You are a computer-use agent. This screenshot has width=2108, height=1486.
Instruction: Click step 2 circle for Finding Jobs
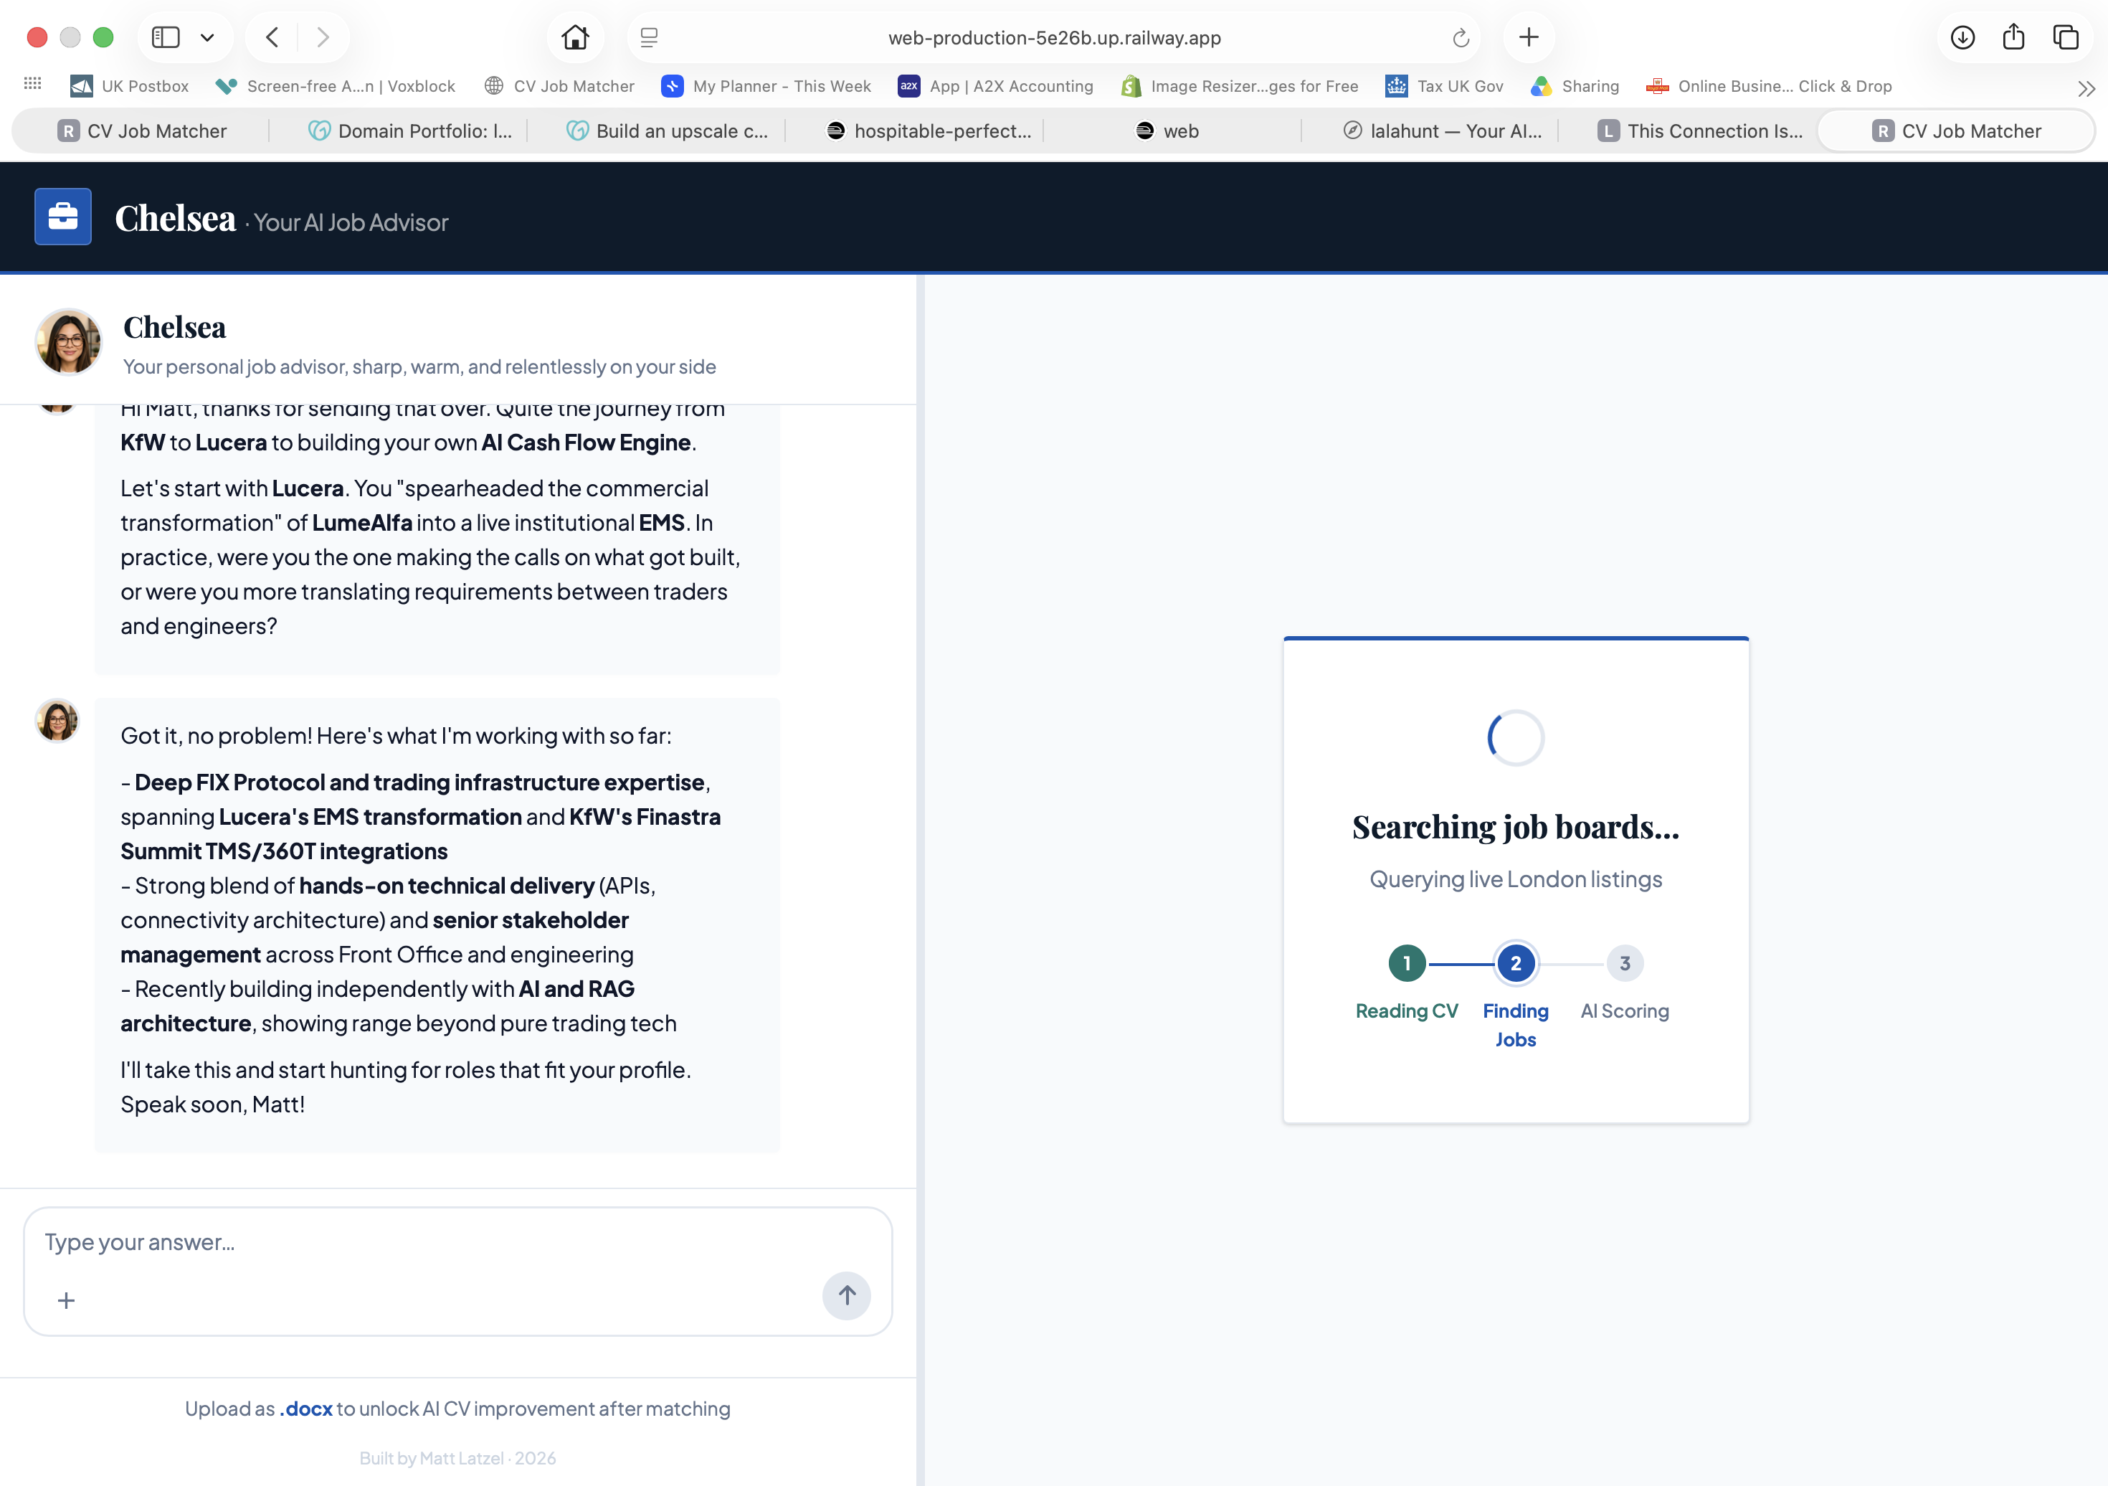tap(1516, 963)
